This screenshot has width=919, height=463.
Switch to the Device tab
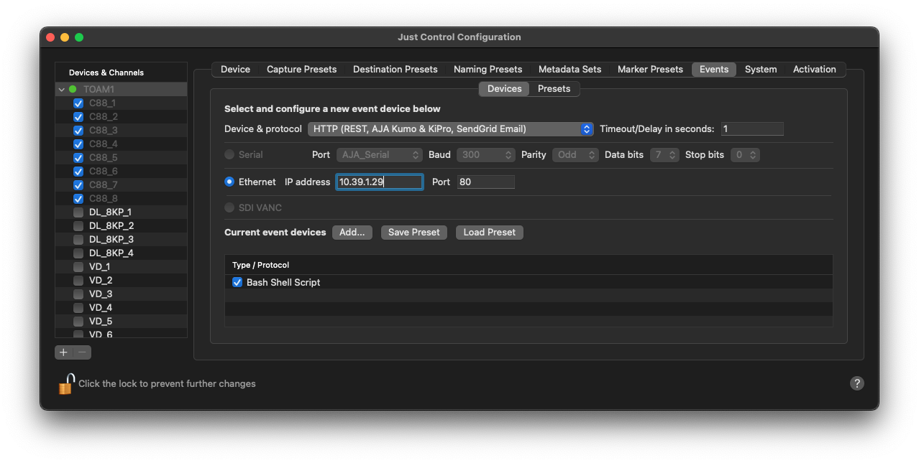235,70
